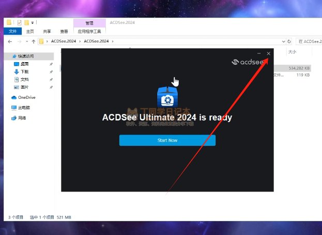Image resolution: width=322 pixels, height=235 pixels.
Task: Click the acdsee logo in installer
Action: coord(247,62)
